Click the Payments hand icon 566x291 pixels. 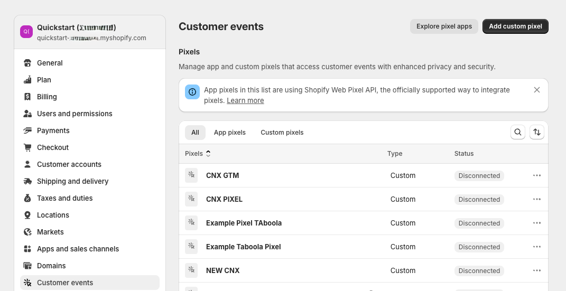(x=27, y=130)
